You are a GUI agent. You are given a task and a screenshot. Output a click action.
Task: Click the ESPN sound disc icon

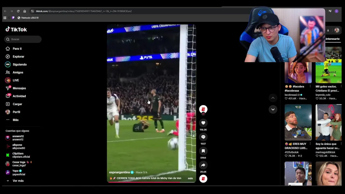[x=203, y=179]
